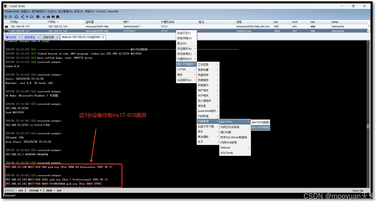Expand the 信息收集 submenu
The image size is (377, 203).
(208, 70)
